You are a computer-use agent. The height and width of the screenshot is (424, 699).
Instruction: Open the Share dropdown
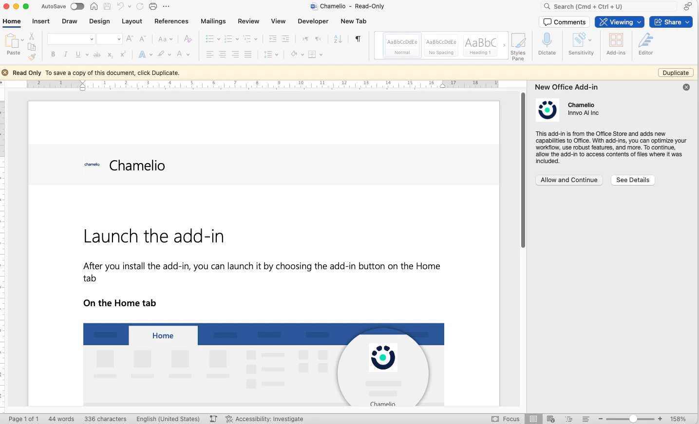(687, 22)
